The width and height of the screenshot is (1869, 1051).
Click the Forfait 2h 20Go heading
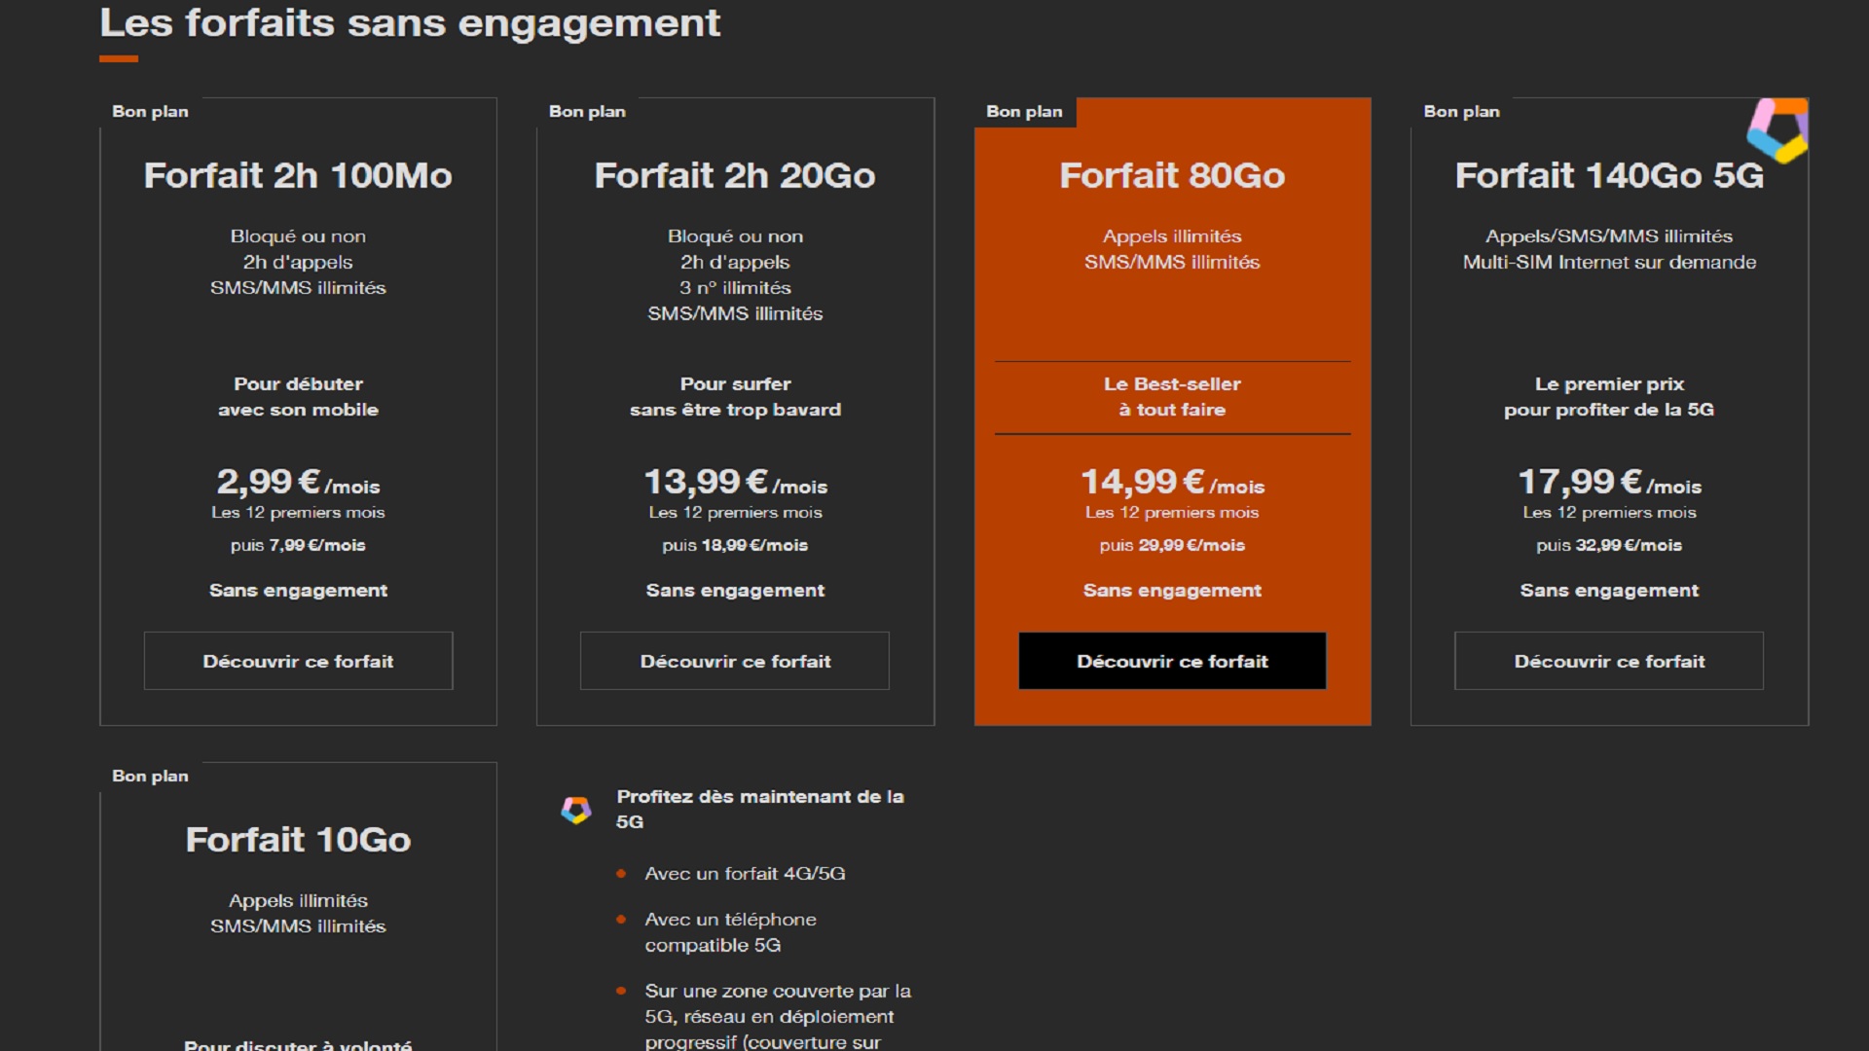point(735,175)
